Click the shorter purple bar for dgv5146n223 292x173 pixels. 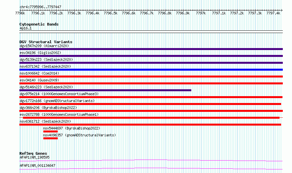[x=105, y=90]
